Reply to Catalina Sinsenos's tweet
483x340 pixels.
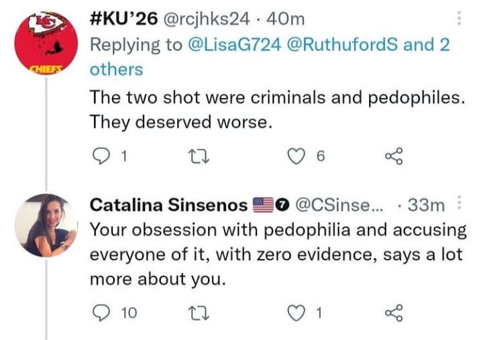tap(99, 311)
